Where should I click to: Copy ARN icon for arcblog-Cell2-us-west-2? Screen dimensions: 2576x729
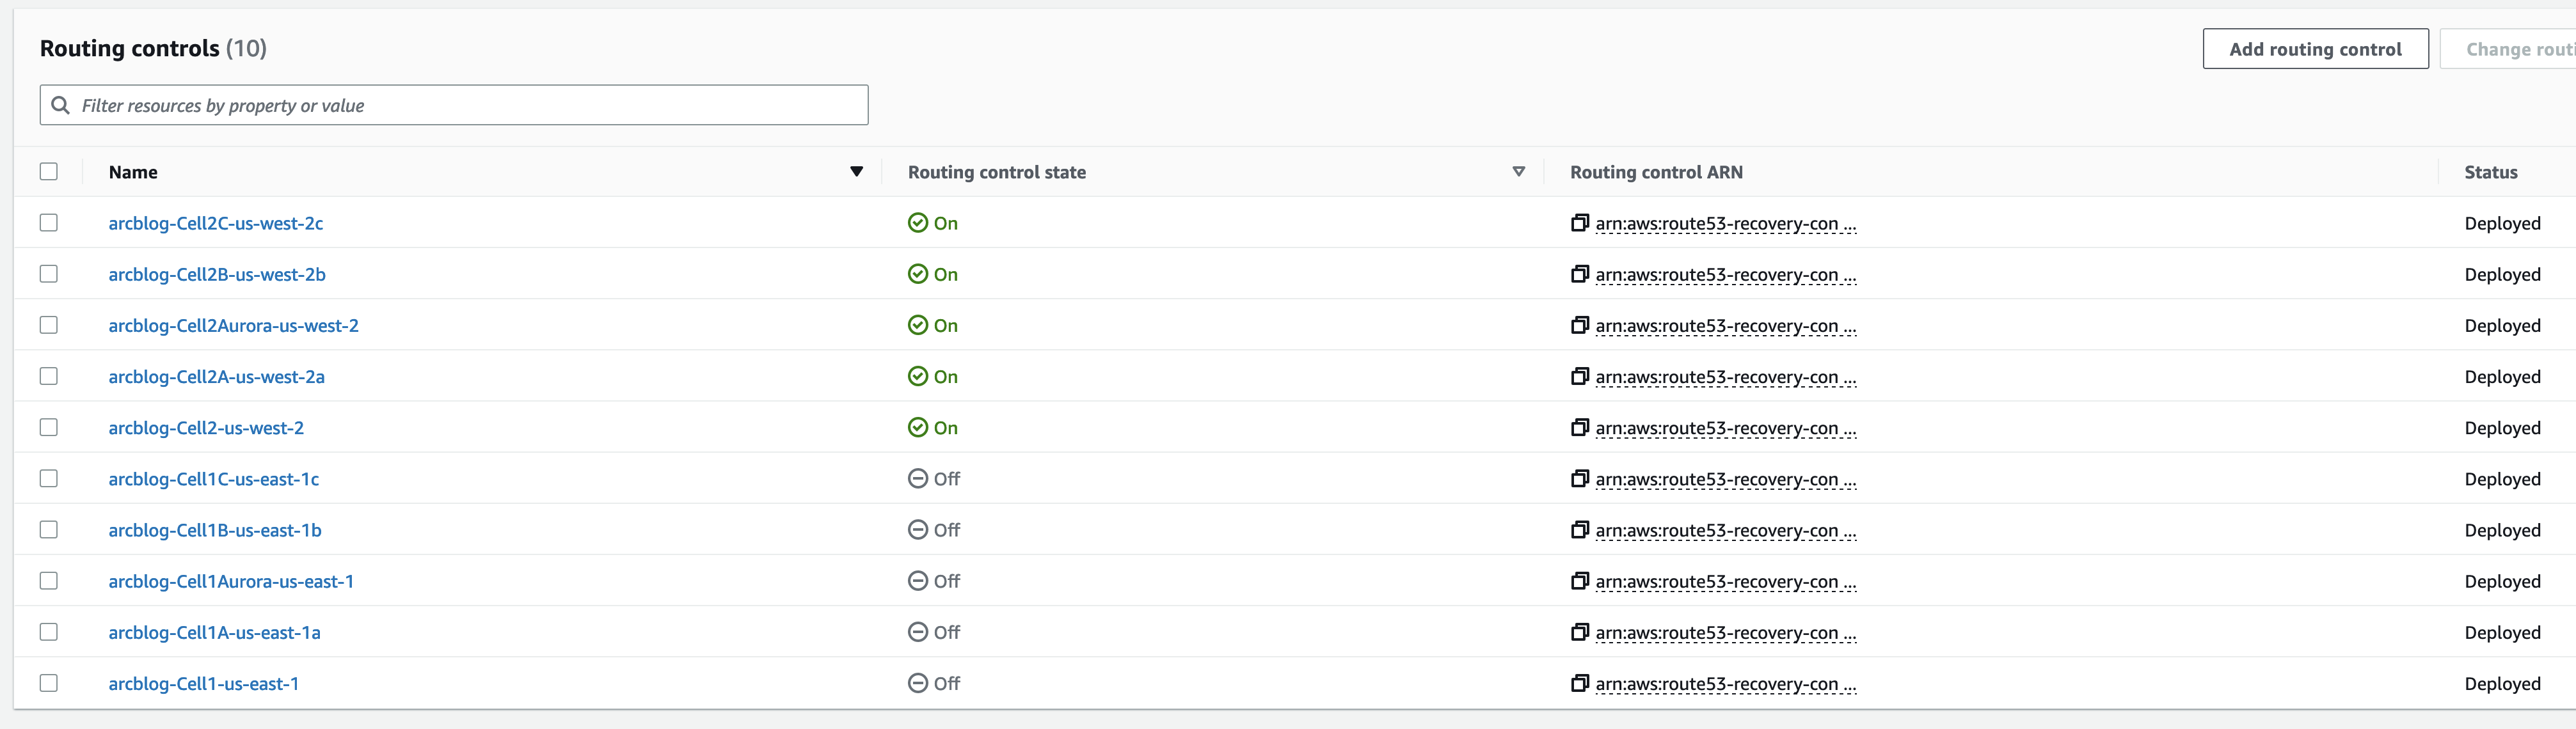point(1579,427)
